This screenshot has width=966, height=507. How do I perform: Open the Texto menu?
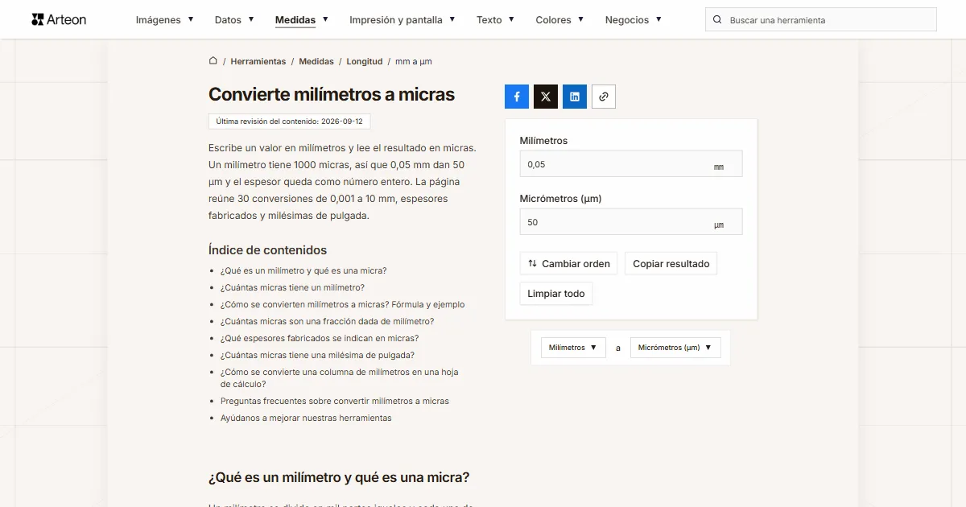[x=496, y=19]
